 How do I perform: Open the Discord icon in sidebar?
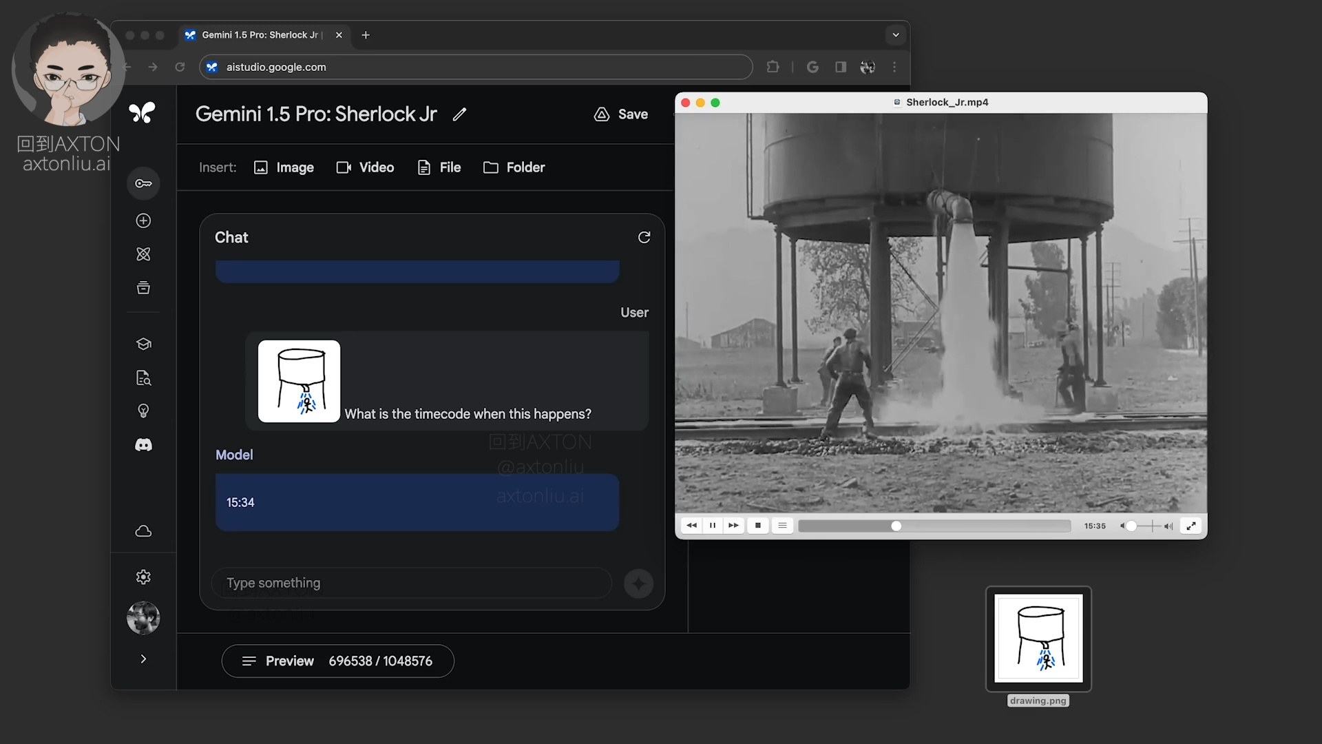[x=143, y=445]
